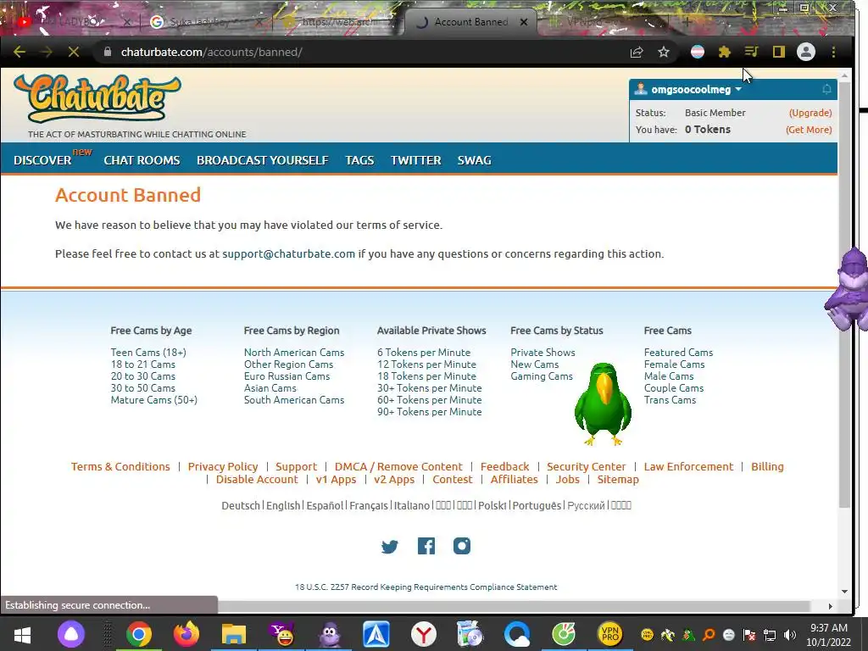This screenshot has width=868, height=651.
Task: Open VPN PRO from the taskbar
Action: 610,634
